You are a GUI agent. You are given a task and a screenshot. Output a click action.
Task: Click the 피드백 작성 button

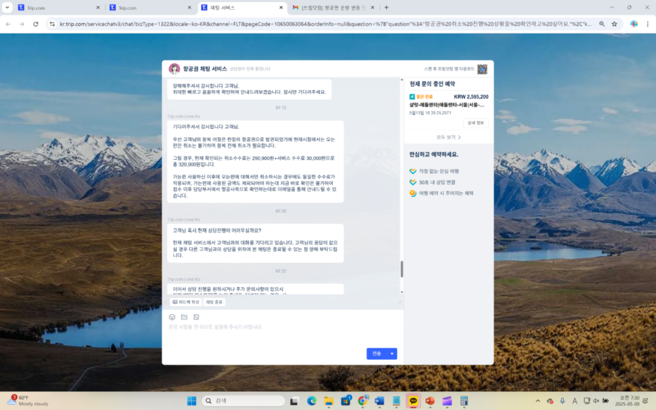pos(186,302)
